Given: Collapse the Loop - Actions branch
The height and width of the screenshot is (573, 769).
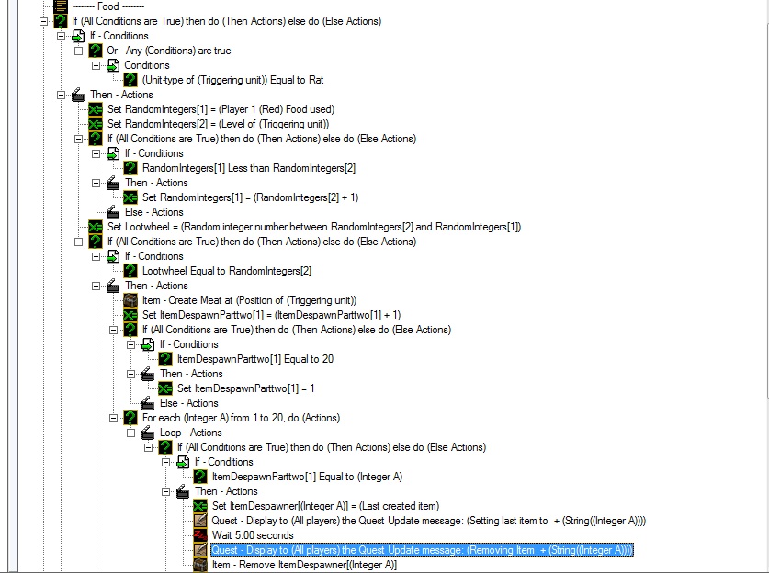Looking at the screenshot, I should (x=131, y=433).
